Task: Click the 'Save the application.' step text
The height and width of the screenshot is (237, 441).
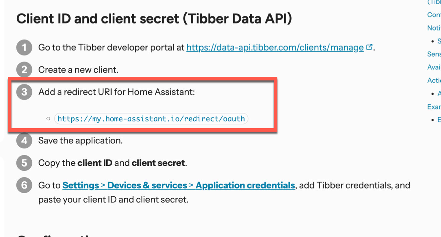Action: (x=81, y=141)
